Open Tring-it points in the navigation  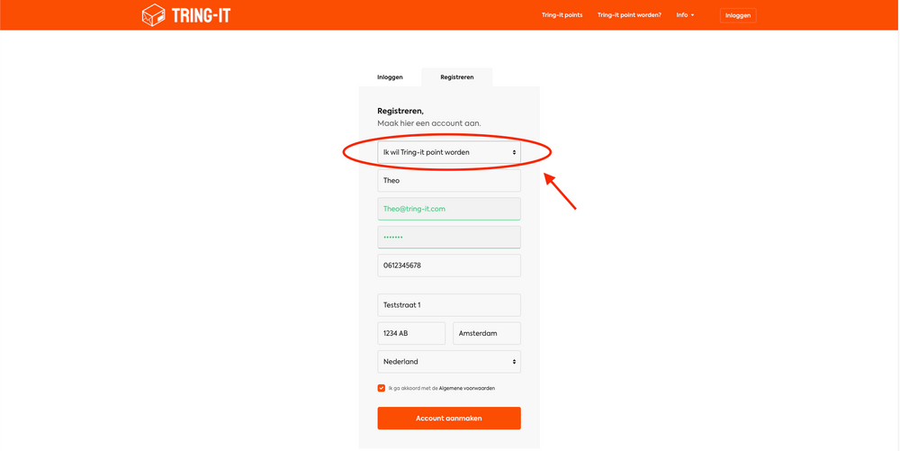562,15
